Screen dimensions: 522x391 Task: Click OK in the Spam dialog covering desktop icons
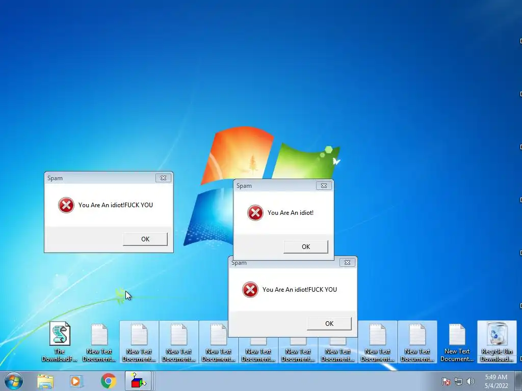329,323
